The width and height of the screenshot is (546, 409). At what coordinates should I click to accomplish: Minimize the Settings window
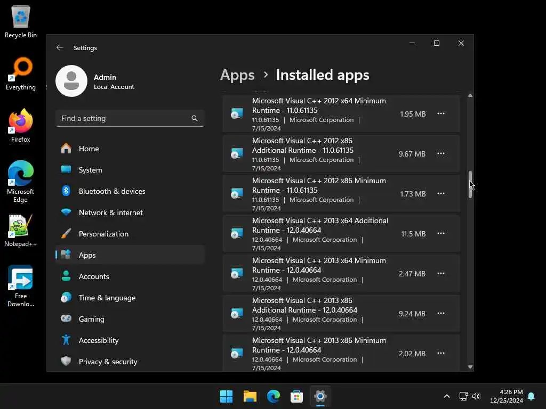tap(412, 43)
